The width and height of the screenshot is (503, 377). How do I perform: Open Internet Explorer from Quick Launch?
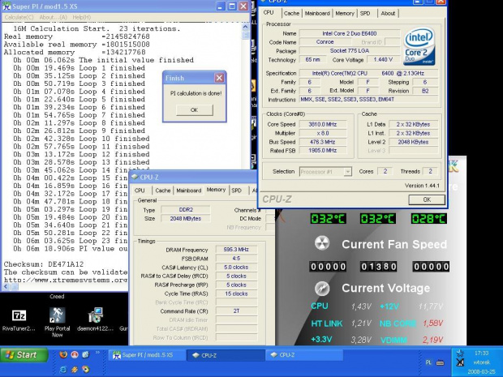(63, 370)
